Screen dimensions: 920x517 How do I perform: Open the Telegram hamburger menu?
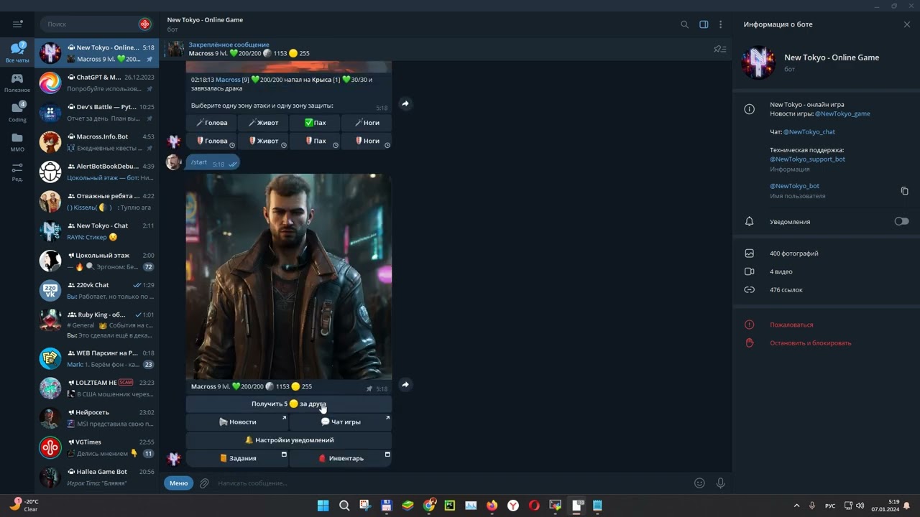(x=17, y=24)
